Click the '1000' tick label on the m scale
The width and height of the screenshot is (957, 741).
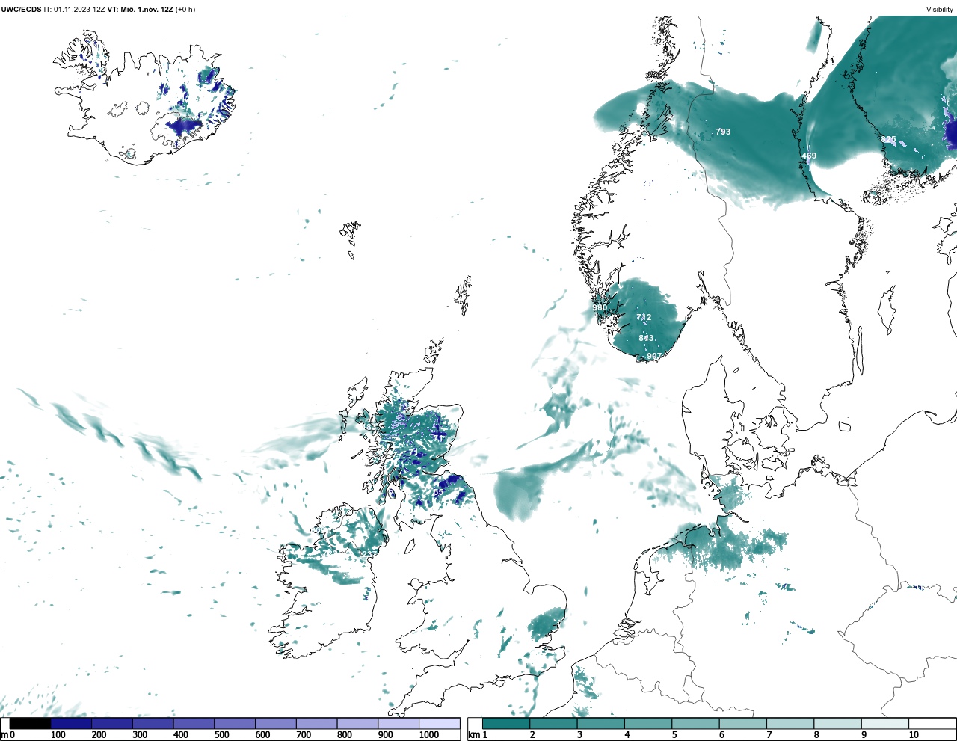(x=429, y=735)
